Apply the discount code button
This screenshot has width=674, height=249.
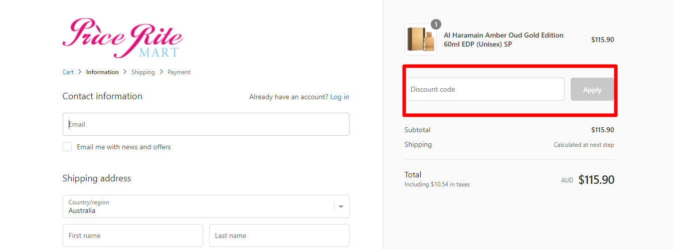pos(592,89)
